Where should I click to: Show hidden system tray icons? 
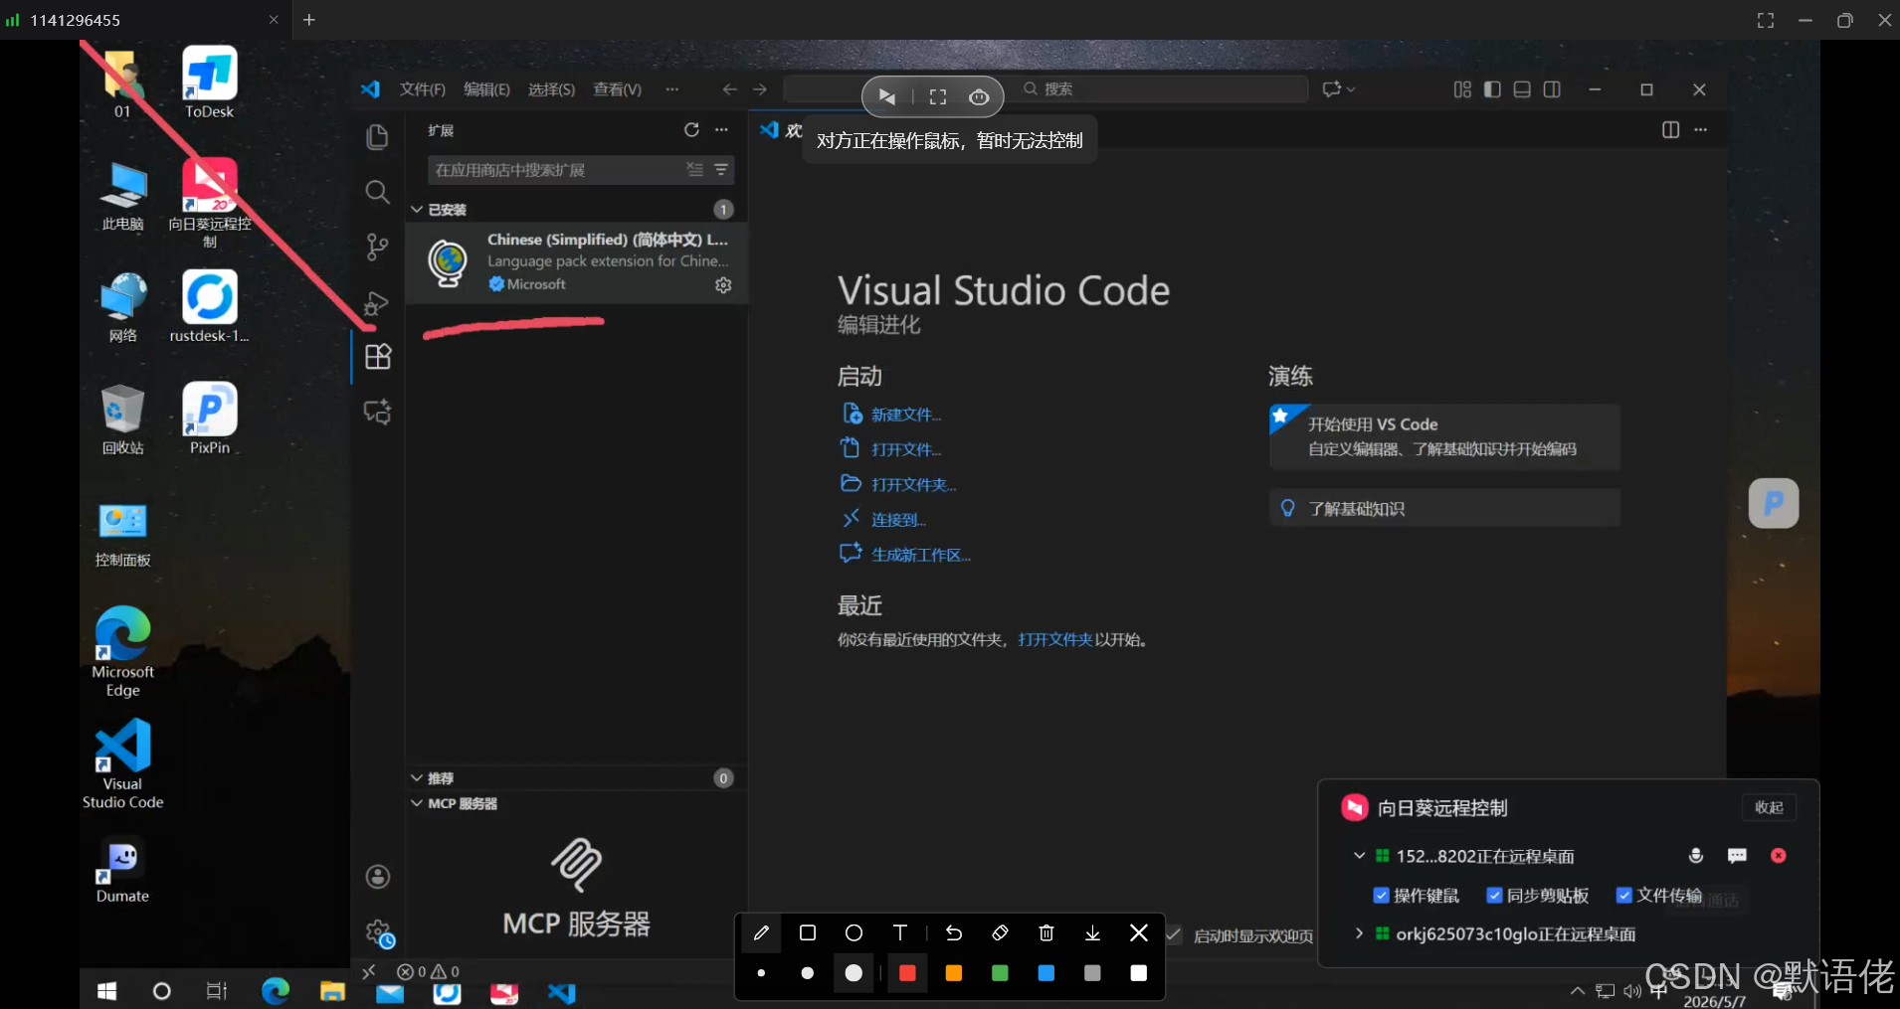click(1577, 991)
